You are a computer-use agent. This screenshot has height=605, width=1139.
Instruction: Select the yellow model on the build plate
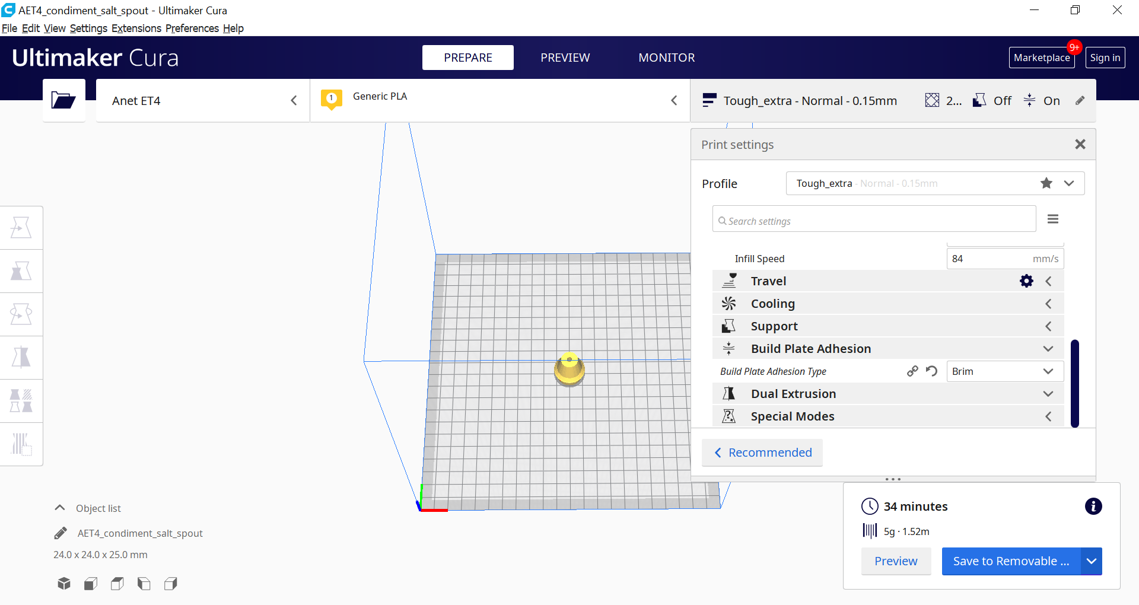click(569, 370)
